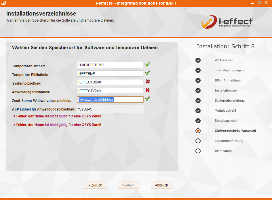This screenshot has height=200, width=272.
Task: Click the empty Zusammenfassung step circle
Action: pyautogui.click(x=198, y=141)
